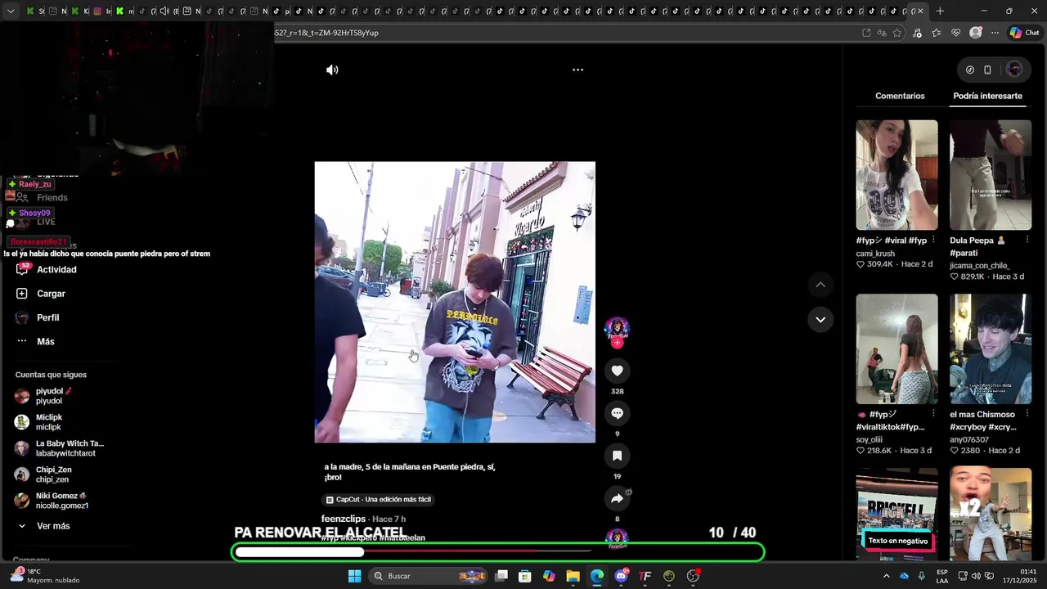1047x589 pixels.
Task: Open options for soy_oliii #fyp video
Action: 933,414
